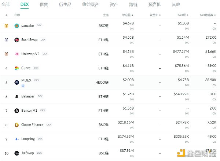Open the 预言机 tab
The width and height of the screenshot is (220, 161).
[154, 4]
